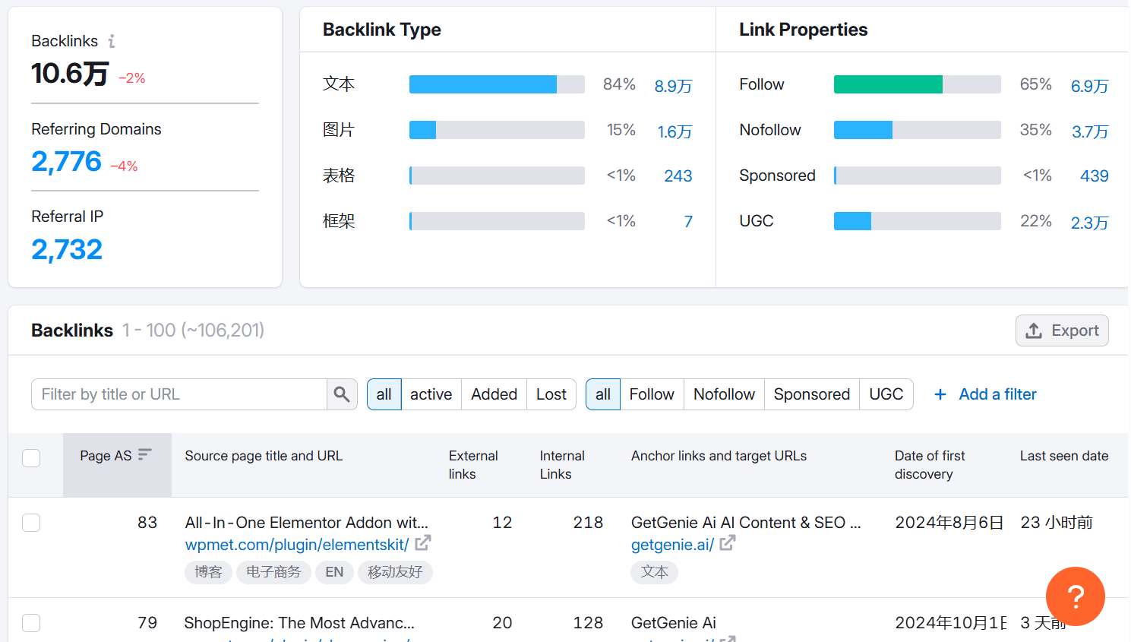Select the 'all' link-type filter tab

tap(603, 394)
